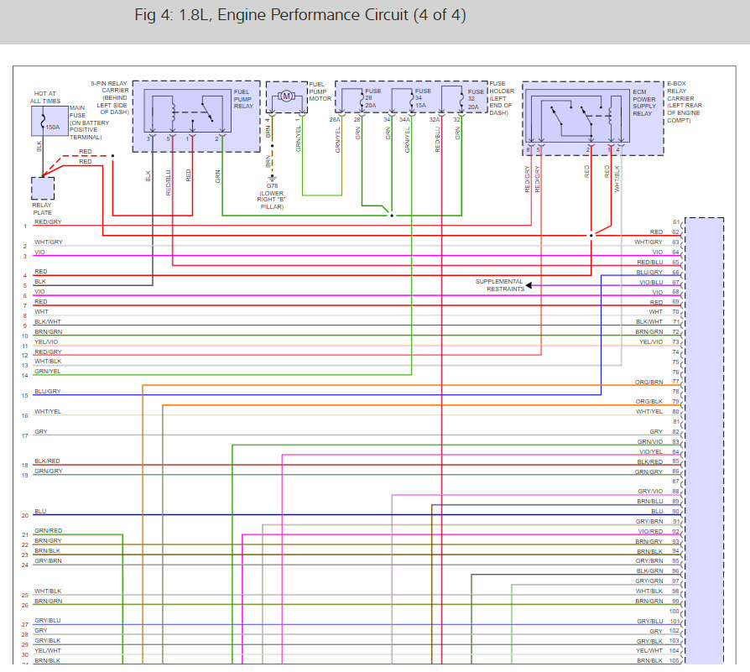
Task: Click the fuel pump motor M symbol
Action: click(286, 96)
